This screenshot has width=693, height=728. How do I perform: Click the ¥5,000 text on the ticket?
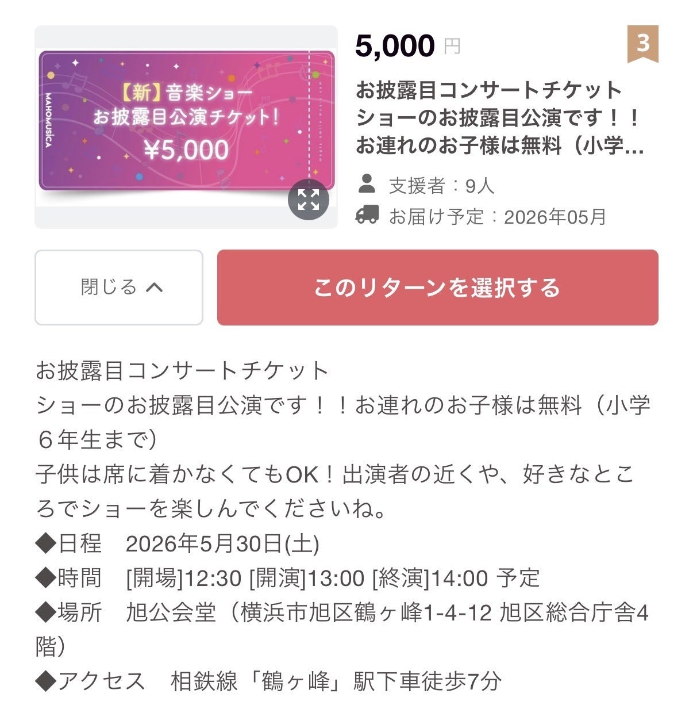pos(187,151)
